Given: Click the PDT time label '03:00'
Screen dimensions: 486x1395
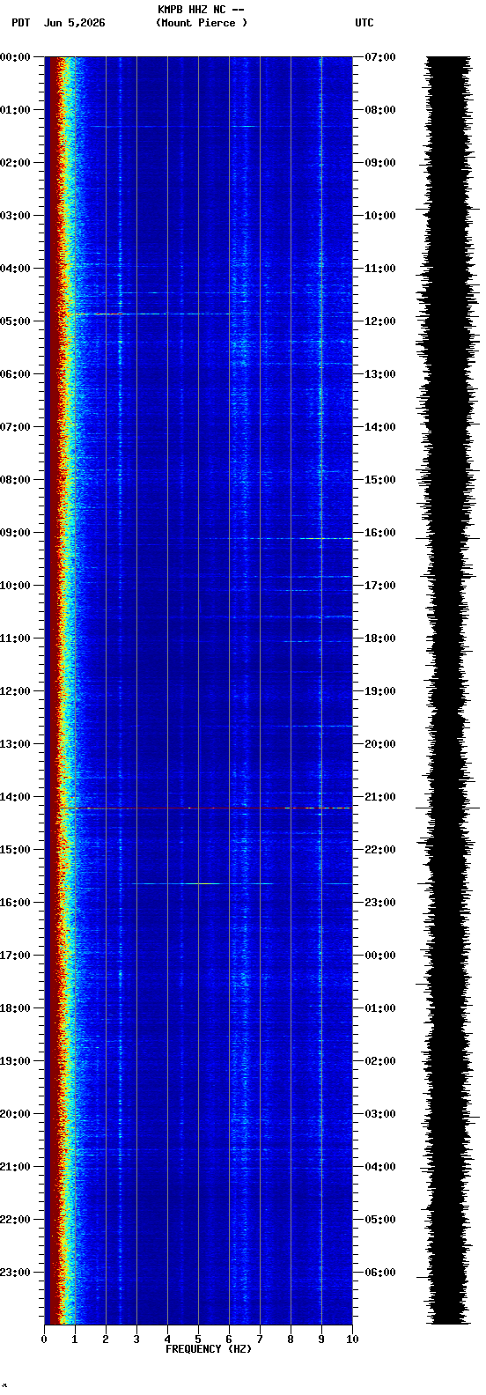Looking at the screenshot, I should click(x=15, y=216).
